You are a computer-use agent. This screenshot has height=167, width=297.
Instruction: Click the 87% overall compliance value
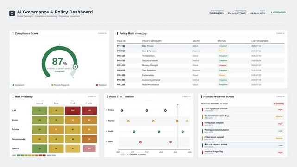(59, 62)
